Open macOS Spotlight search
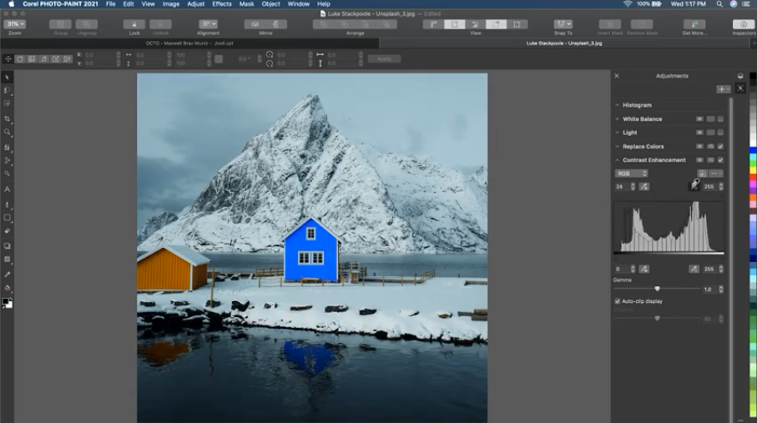Screen dimensions: 757x423 (719, 4)
